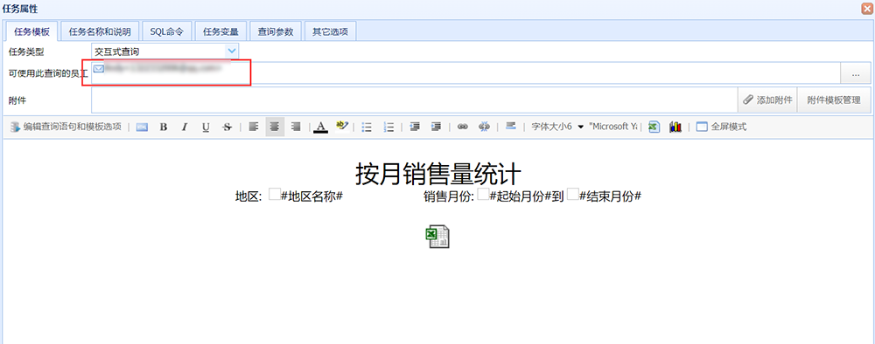875x344 pixels.
Task: Expand the 字体大小 font size dropdown
Action: [580, 127]
